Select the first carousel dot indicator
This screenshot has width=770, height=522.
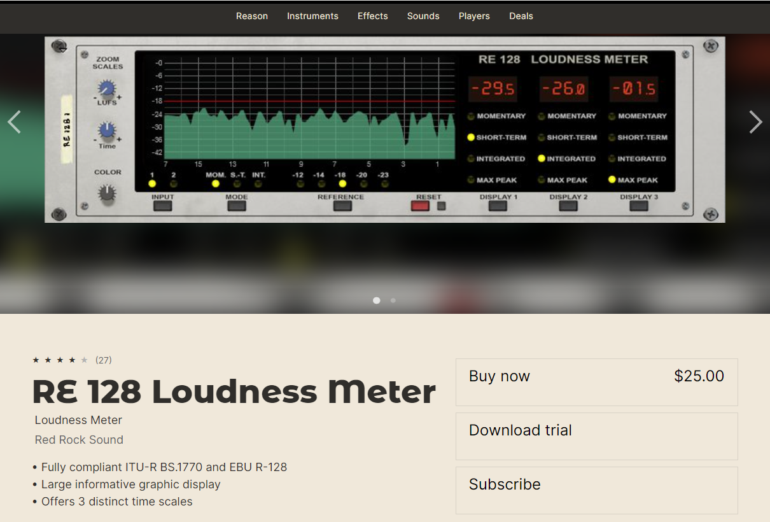point(377,300)
